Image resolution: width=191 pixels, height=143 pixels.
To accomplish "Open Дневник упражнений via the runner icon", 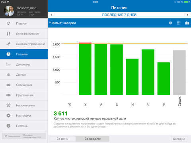I will pyautogui.click(x=8, y=44).
